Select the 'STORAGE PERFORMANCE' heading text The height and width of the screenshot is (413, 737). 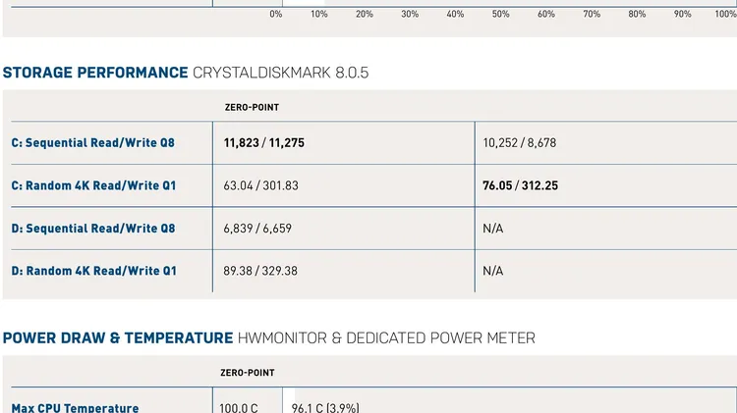coord(95,73)
